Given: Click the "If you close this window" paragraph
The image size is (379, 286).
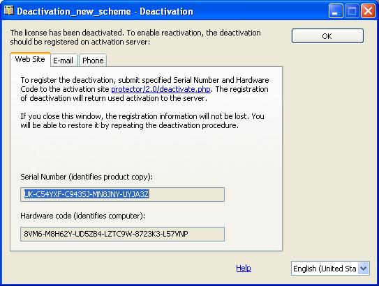Looking at the screenshot, I should coord(142,120).
